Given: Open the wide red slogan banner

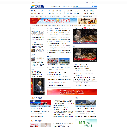Looking at the screenshot, I should pyautogui.click(x=72, y=92).
